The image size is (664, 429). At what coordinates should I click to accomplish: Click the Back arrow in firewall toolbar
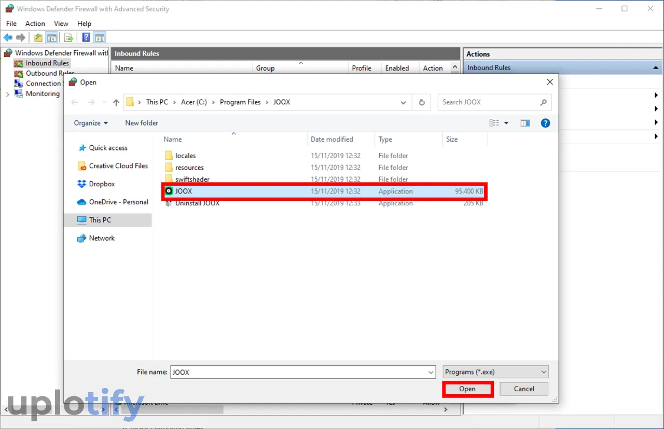tap(8, 37)
